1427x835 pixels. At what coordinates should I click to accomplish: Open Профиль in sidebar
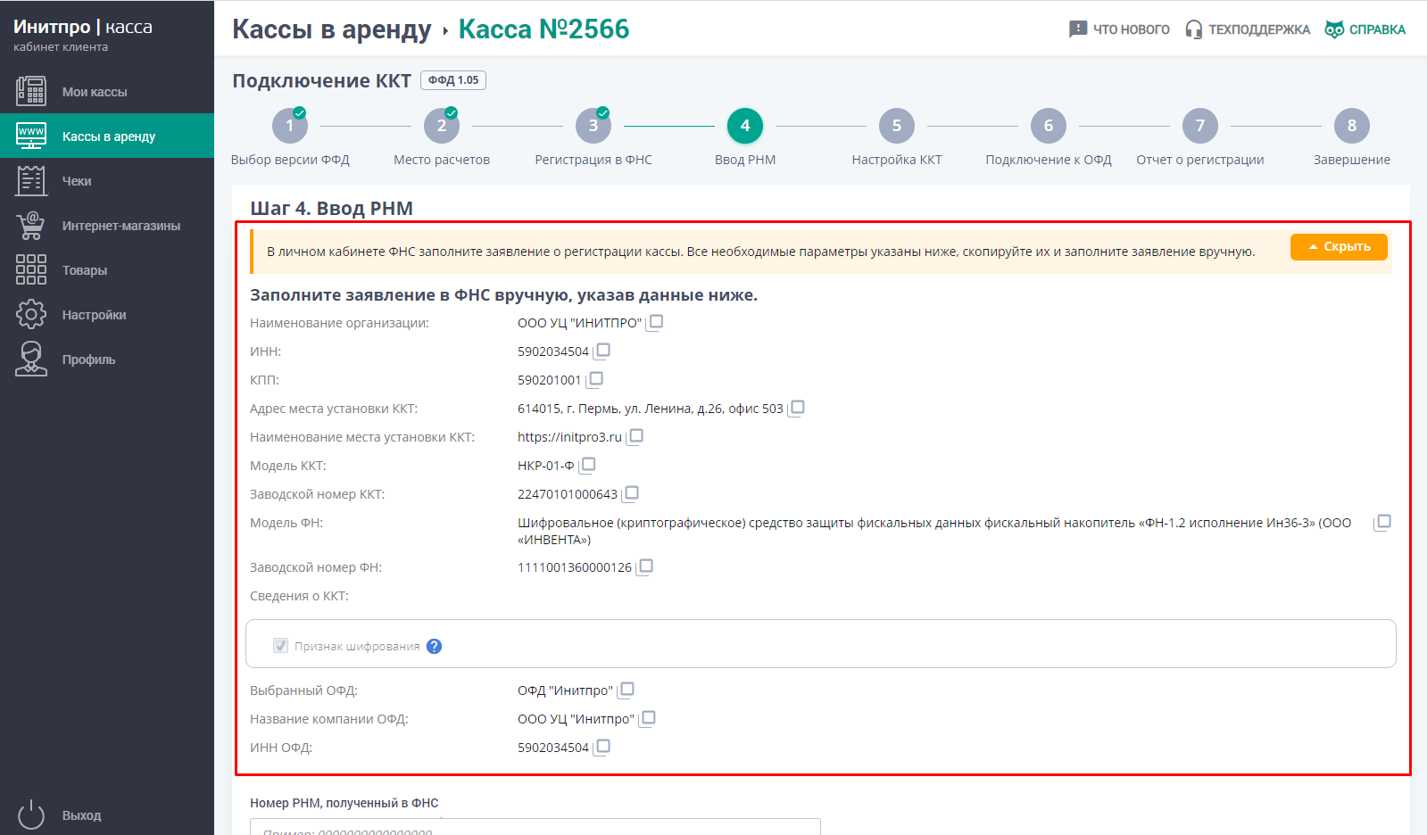107,359
